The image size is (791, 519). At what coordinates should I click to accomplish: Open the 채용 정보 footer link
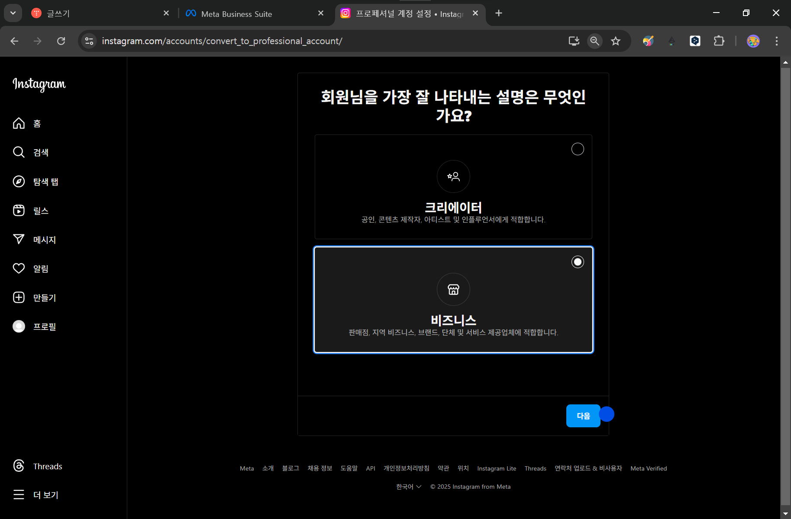click(320, 468)
